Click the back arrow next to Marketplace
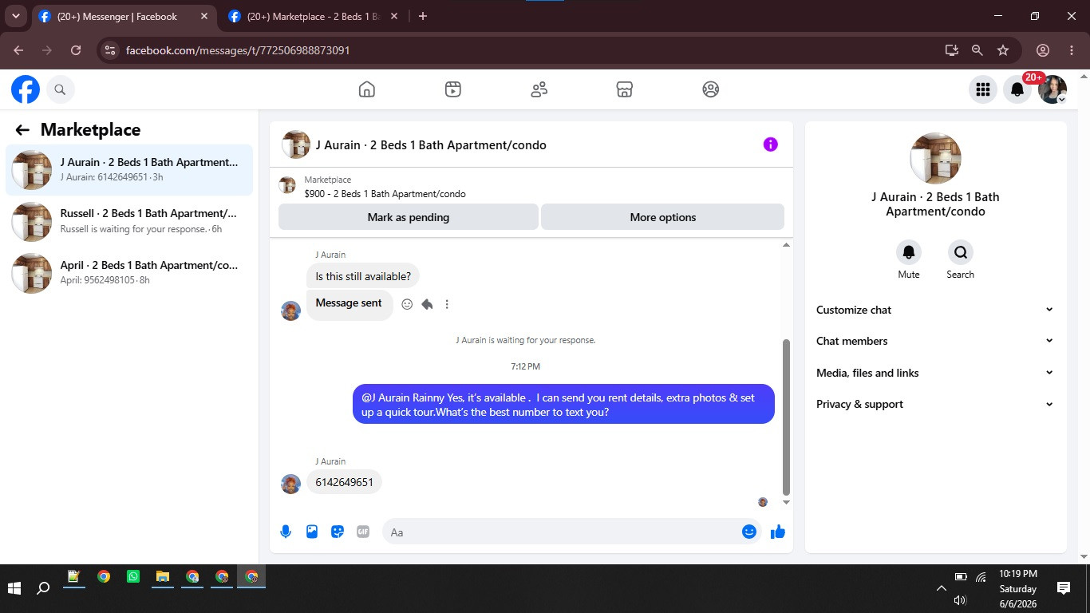Screen dimensions: 1090x613 [x=22, y=130]
